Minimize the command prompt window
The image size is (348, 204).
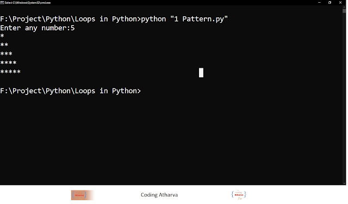(x=319, y=3)
